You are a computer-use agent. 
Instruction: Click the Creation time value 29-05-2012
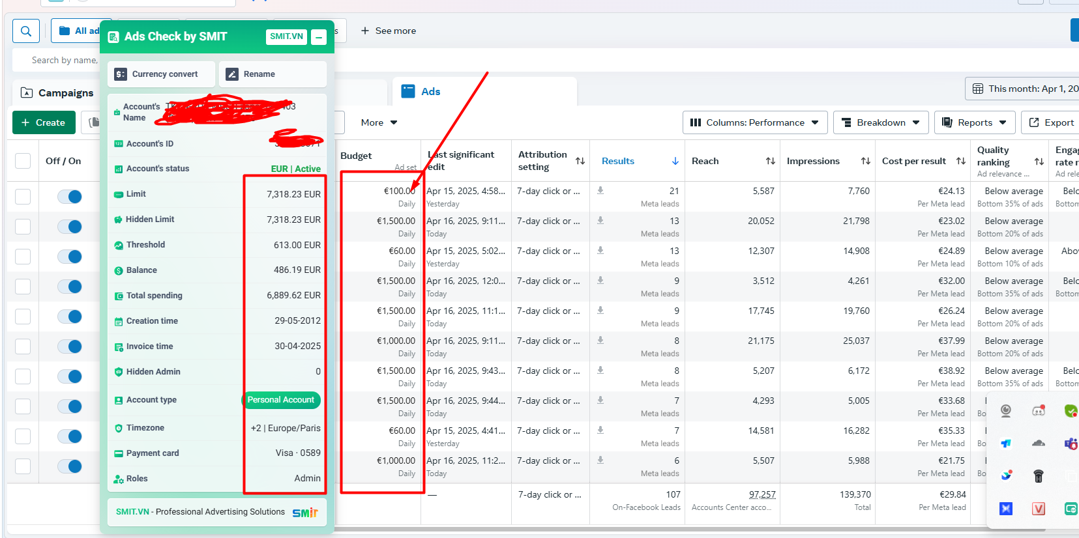click(298, 320)
